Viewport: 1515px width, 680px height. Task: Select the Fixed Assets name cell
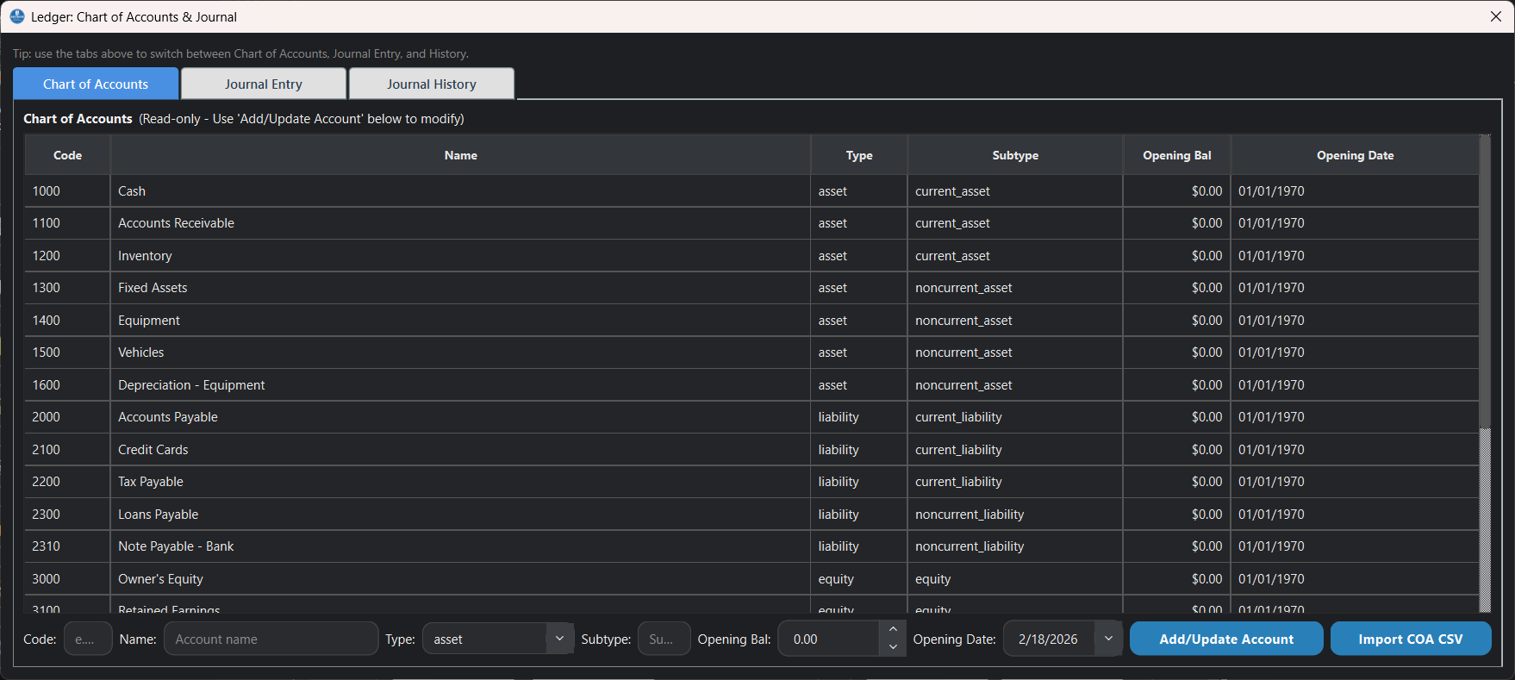click(x=460, y=288)
